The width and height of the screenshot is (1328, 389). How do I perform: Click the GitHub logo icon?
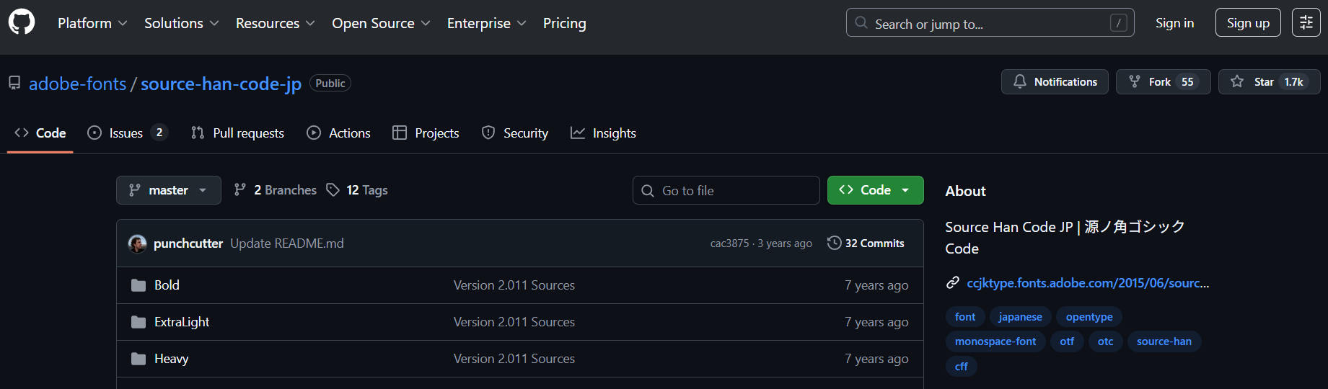22,22
